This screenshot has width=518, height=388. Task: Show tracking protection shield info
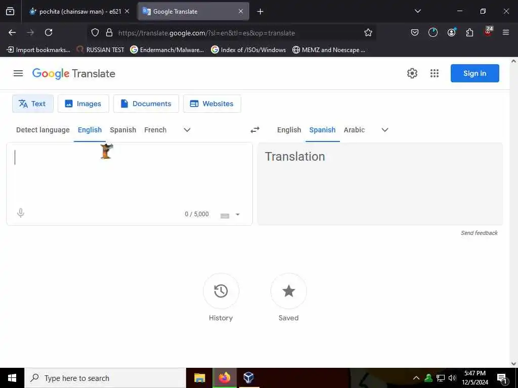(95, 32)
